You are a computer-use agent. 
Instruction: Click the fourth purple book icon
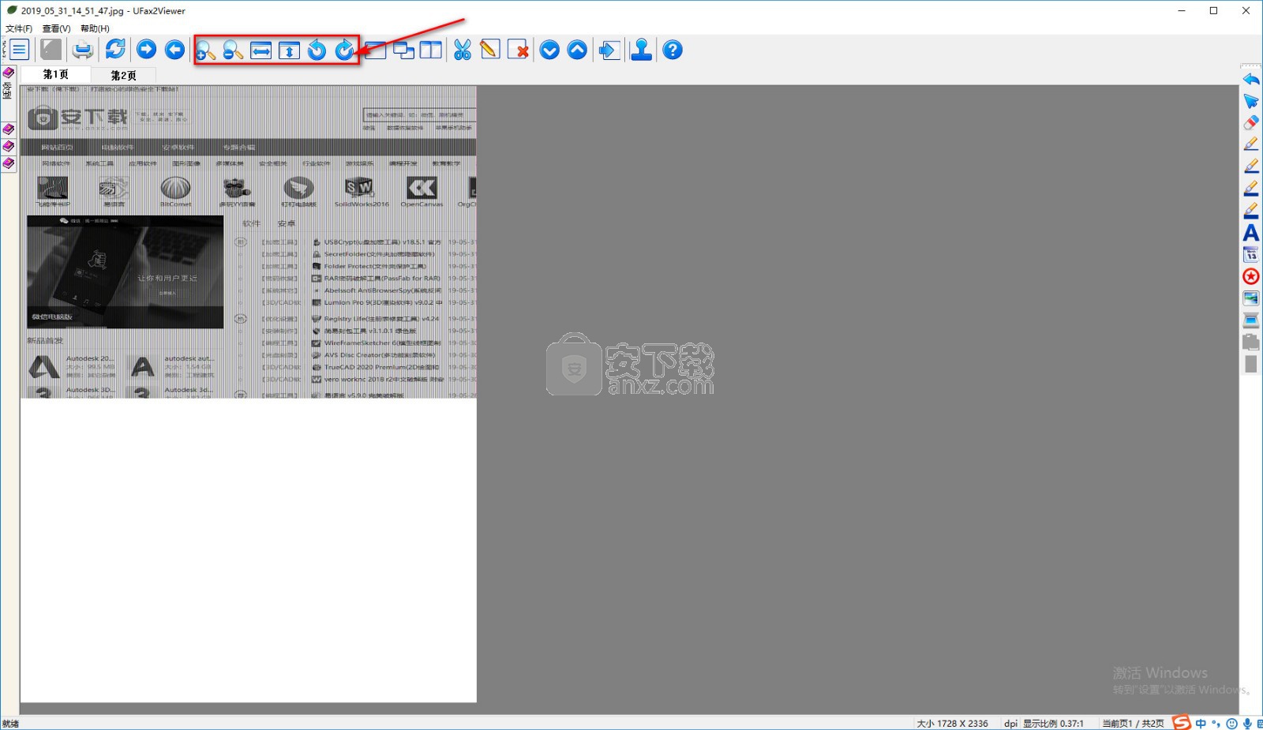coord(9,163)
